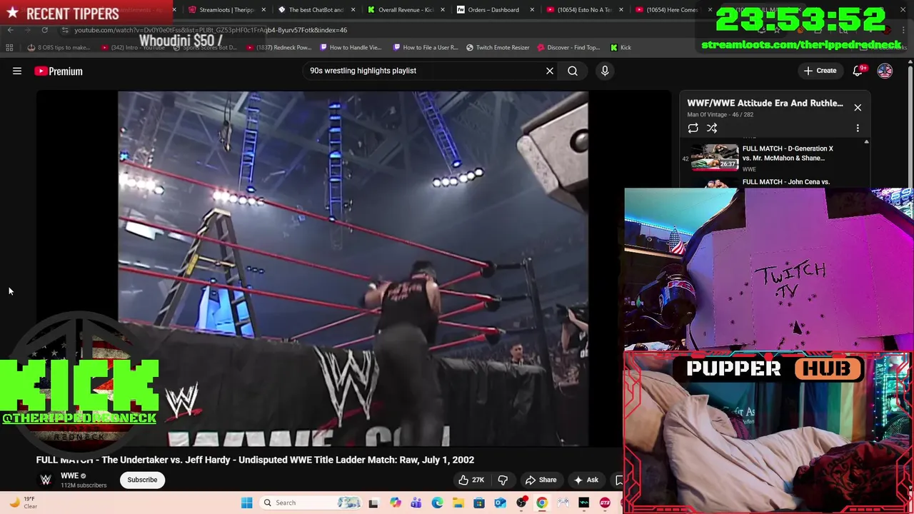Viewport: 914px width, 514px height.
Task: Like the video
Action: [x=471, y=480]
